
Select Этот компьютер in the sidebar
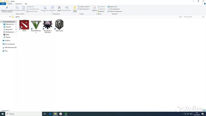9,44
